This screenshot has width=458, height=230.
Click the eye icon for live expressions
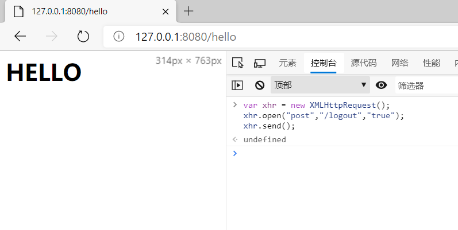coord(381,85)
